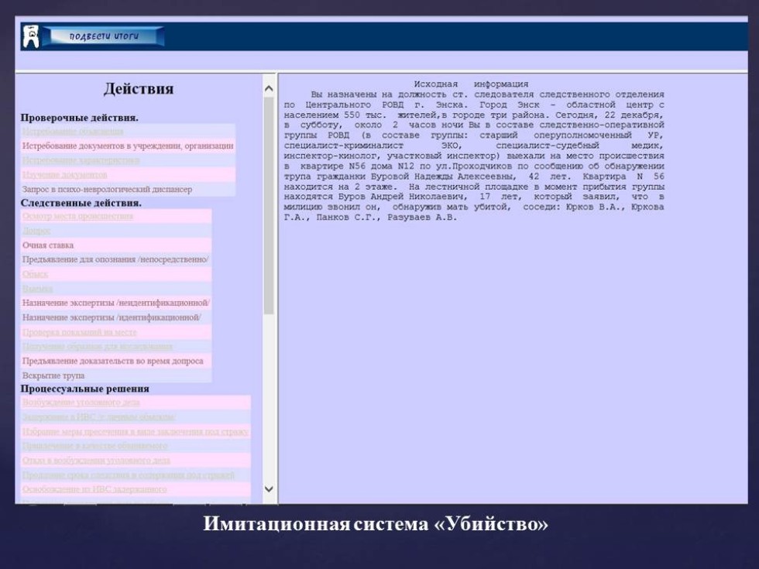Select «Истребование документов в учреждении, организации»
759x569 pixels.
click(x=127, y=146)
